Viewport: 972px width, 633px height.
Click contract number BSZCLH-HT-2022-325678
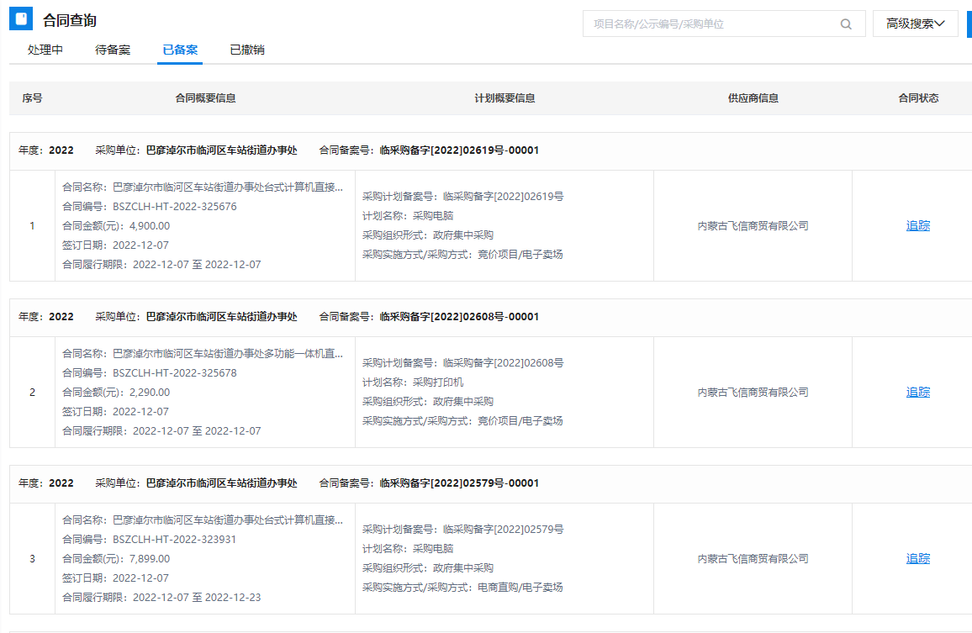click(175, 372)
